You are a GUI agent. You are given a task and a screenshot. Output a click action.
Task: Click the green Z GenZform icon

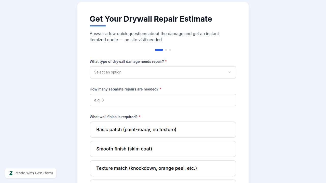11,173
